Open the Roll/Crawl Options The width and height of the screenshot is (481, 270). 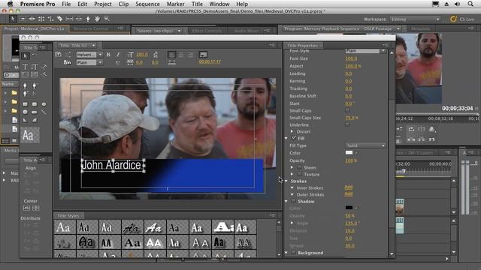click(x=68, y=55)
